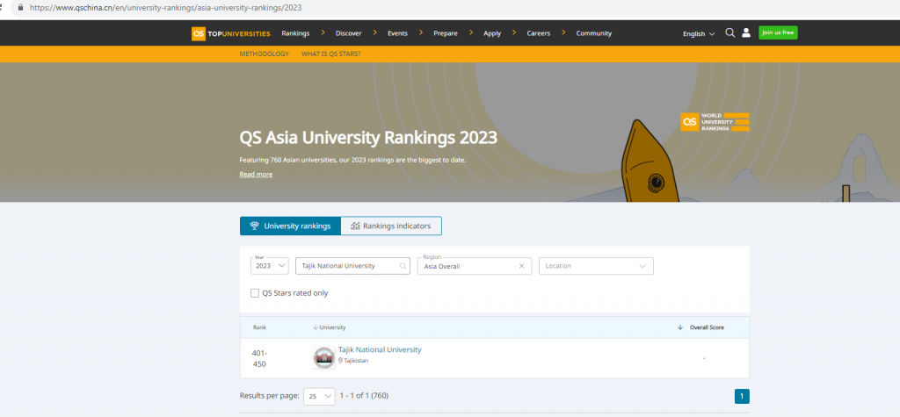Click the Join us free button
This screenshot has height=417, width=900.
point(778,32)
